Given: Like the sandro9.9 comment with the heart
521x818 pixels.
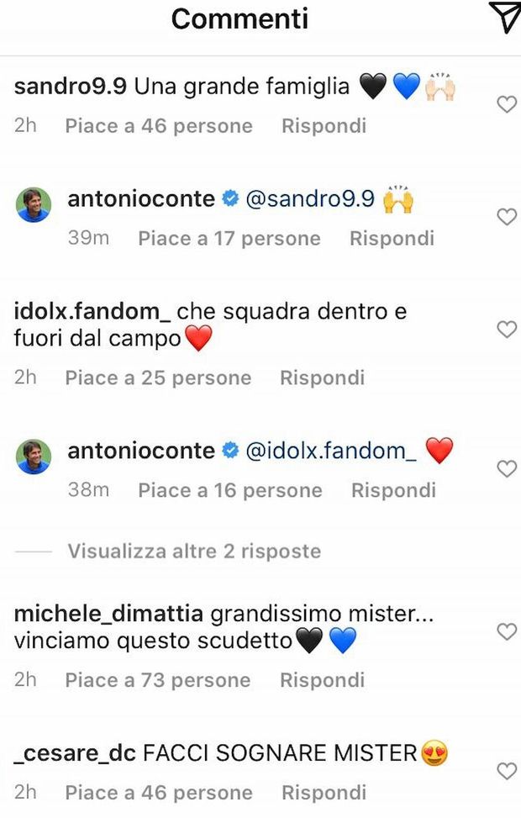Looking at the screenshot, I should coord(506,104).
